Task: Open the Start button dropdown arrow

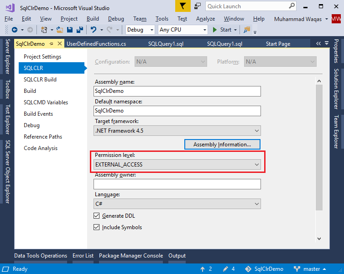Action: (235, 30)
